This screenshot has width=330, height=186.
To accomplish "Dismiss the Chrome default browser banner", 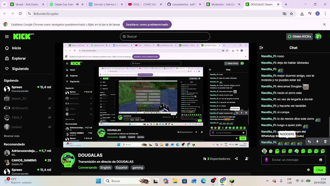I will (324, 25).
